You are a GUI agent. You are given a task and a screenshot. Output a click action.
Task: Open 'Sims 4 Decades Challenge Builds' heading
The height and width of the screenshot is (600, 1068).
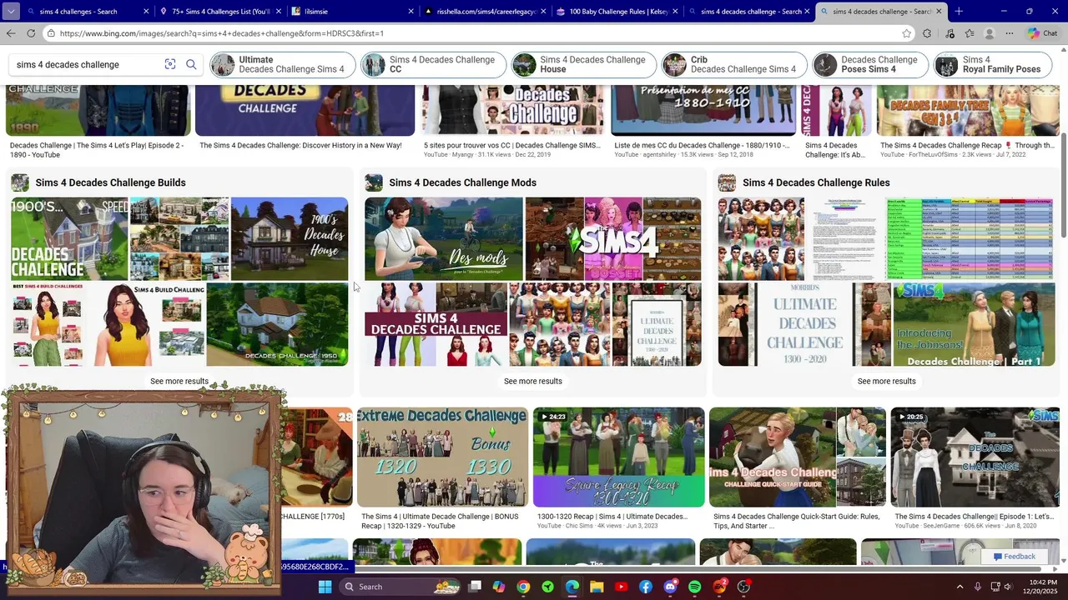pyautogui.click(x=110, y=182)
